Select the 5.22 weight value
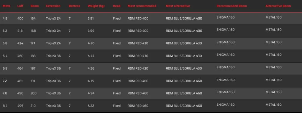 click(91, 106)
